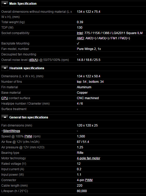Viewport: 146px width, 196px height.
Task: Collapse the Main Specification section
Action: [5, 3]
